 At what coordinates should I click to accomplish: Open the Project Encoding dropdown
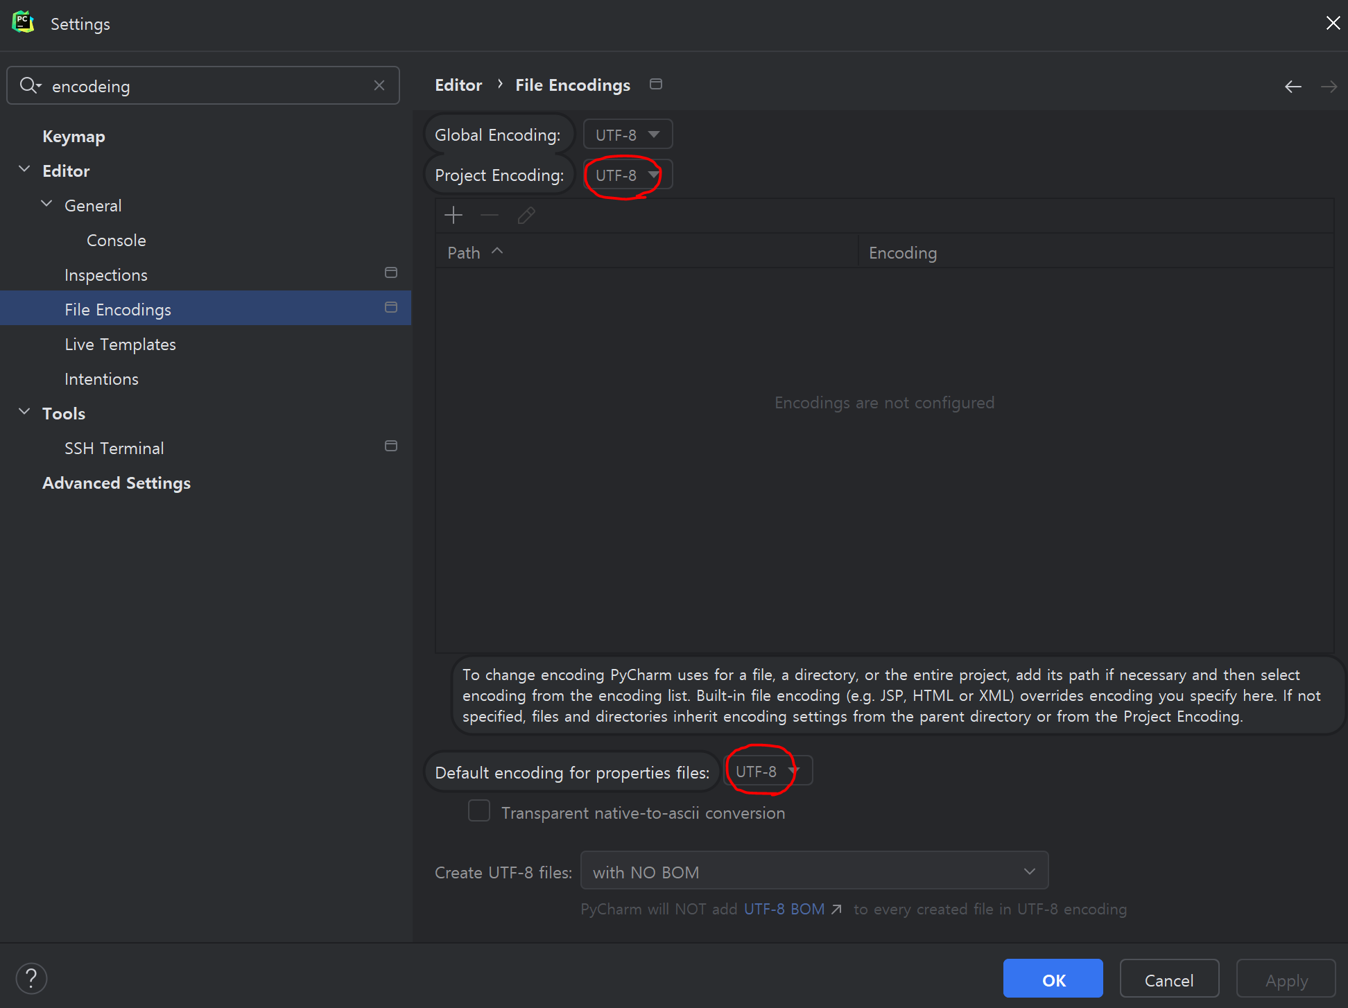[x=628, y=175]
